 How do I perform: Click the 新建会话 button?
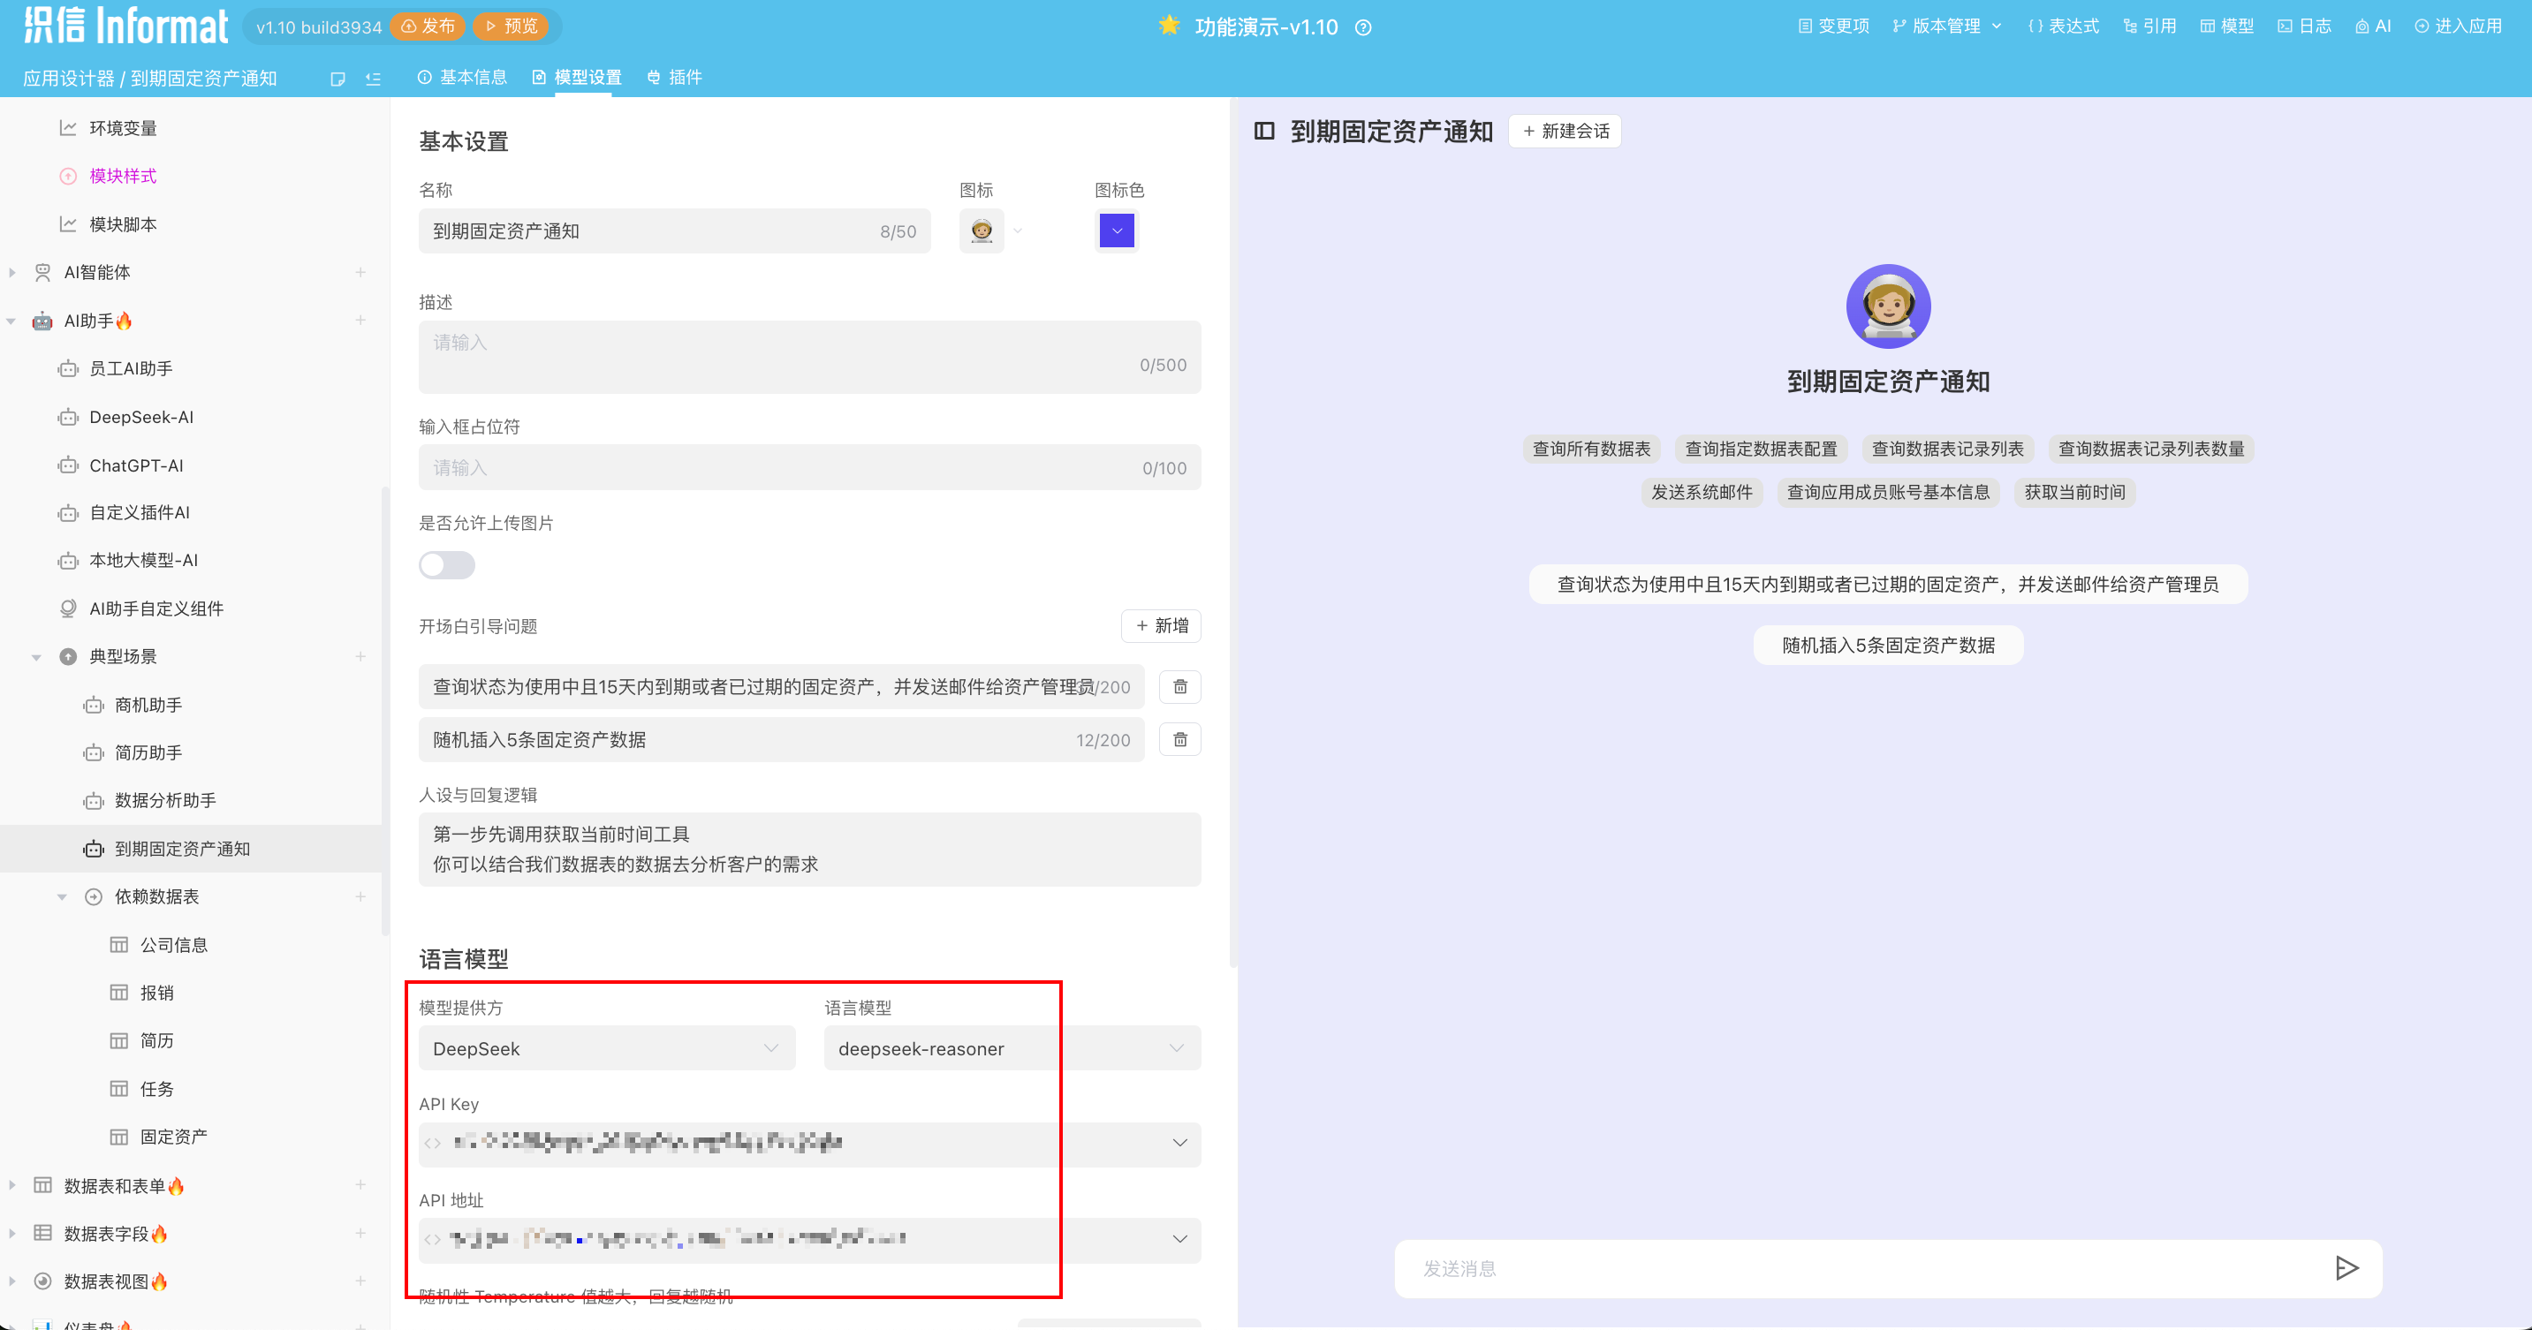tap(1565, 131)
